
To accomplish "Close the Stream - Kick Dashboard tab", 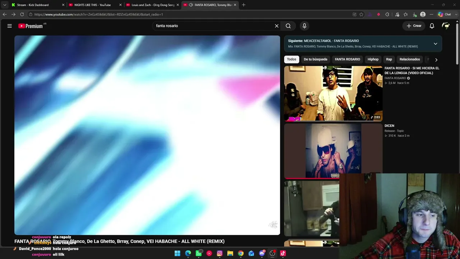I will point(63,5).
